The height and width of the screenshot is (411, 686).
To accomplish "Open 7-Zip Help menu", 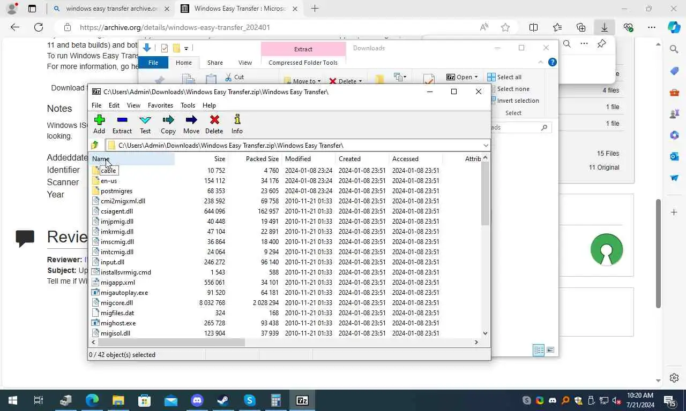I will click(209, 105).
